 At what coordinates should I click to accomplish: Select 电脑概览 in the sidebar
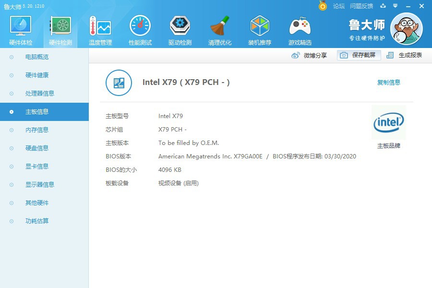click(44, 57)
